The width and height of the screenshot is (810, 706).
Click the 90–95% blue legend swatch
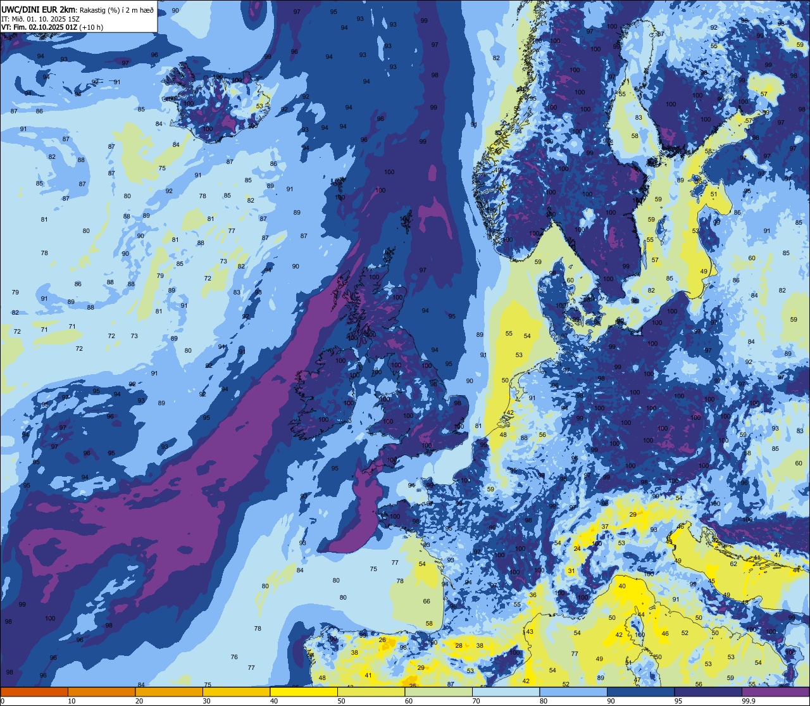[640, 691]
